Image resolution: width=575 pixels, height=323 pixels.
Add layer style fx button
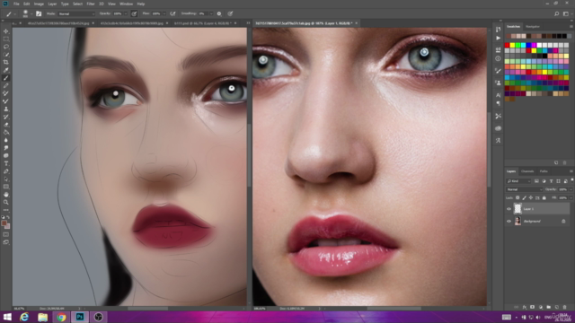click(525, 307)
